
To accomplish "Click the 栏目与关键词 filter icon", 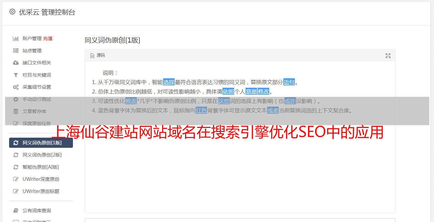I will [x=16, y=75].
